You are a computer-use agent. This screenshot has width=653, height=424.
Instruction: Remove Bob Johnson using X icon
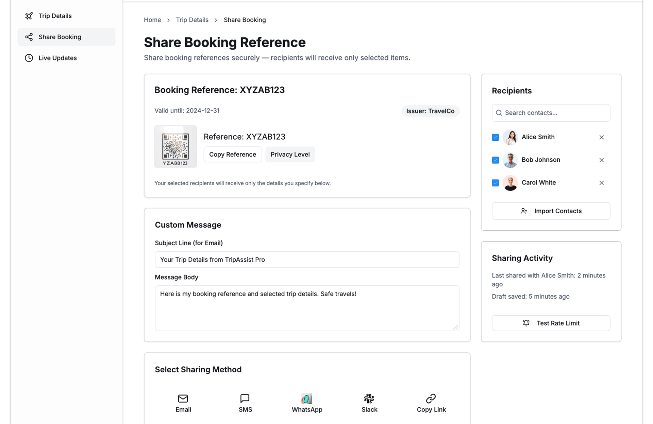pos(601,160)
